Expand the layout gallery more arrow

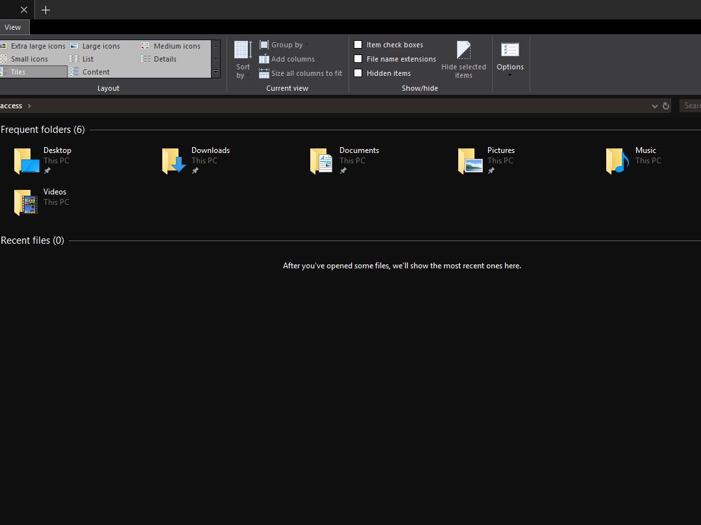click(x=216, y=72)
